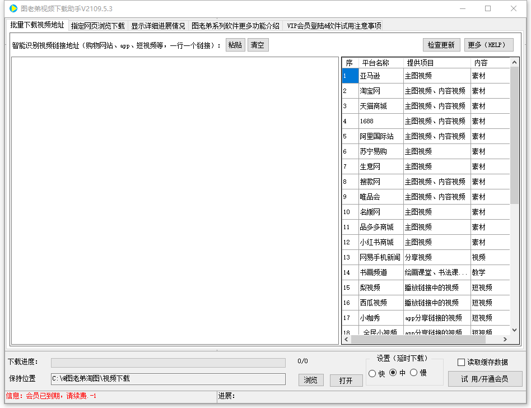Image resolution: width=531 pixels, height=408 pixels.
Task: Click the 浏览 browse button
Action: tap(311, 380)
